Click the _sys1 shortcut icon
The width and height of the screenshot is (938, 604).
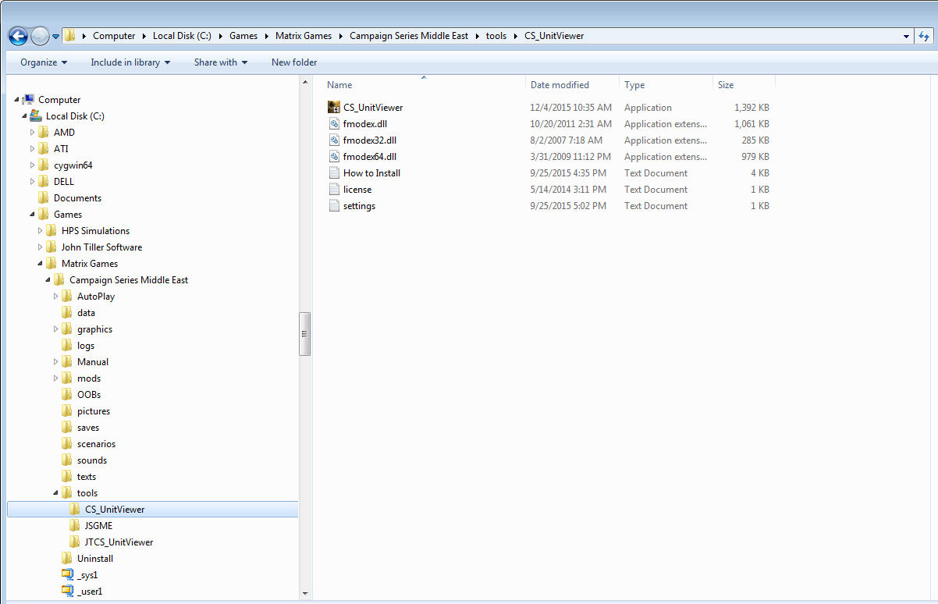(x=67, y=575)
